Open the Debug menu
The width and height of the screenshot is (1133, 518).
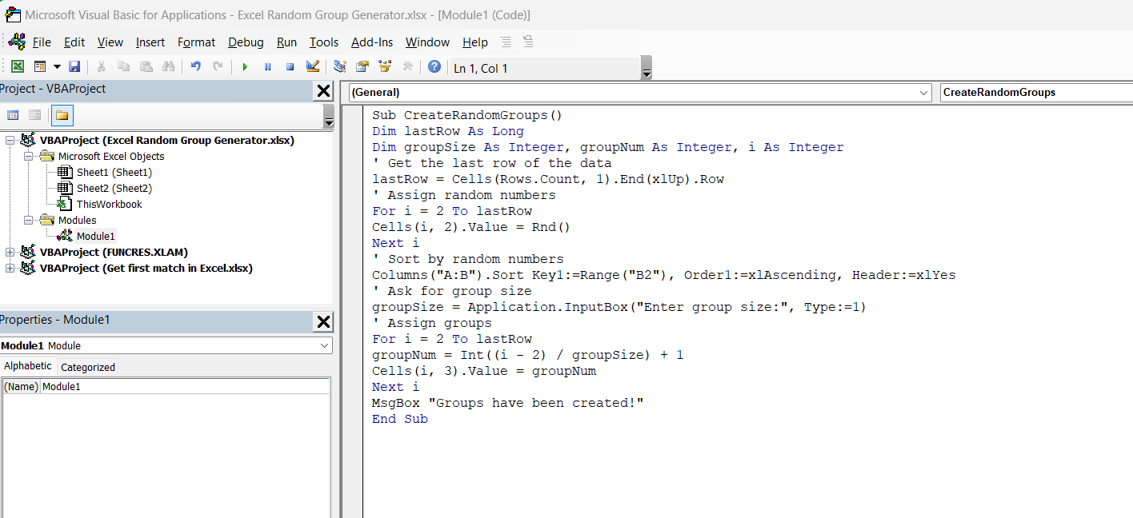246,42
